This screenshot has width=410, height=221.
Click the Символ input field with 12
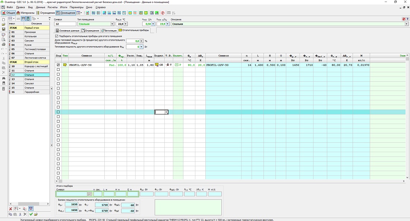64,24
